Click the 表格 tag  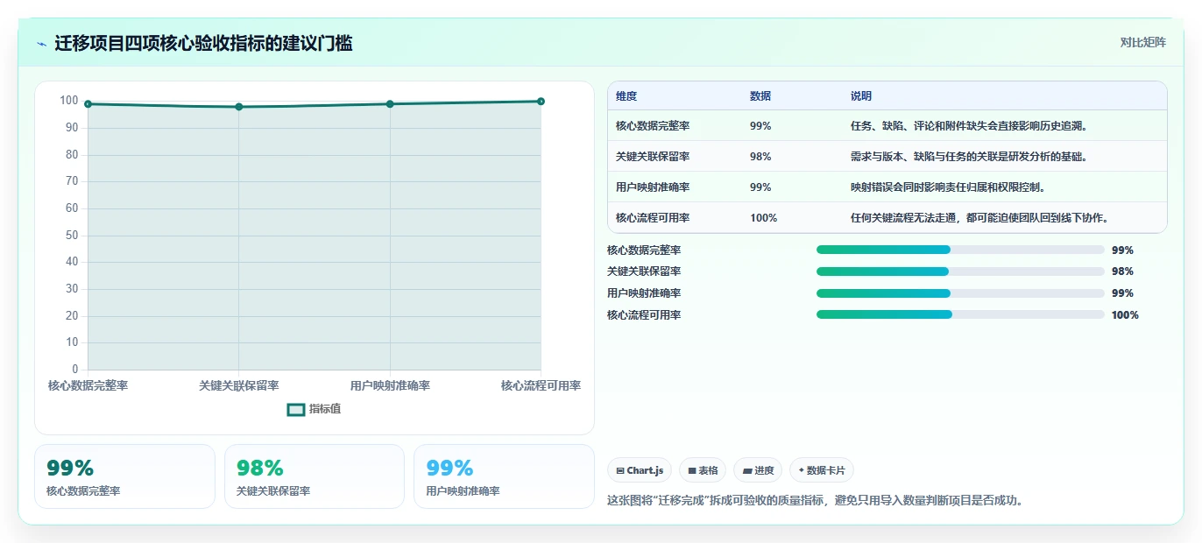click(703, 470)
